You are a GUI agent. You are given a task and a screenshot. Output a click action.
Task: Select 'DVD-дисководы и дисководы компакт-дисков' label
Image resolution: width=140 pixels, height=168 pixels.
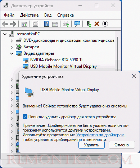pyautogui.click(x=69, y=40)
